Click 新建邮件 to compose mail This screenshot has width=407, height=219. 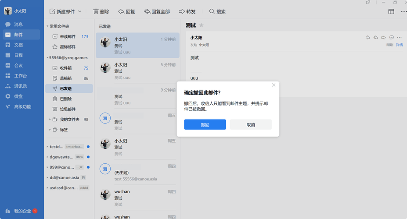pos(62,11)
